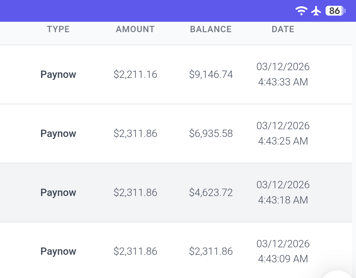Sort by the DATE column header
Viewport: 356px width, 278px height.
283,29
